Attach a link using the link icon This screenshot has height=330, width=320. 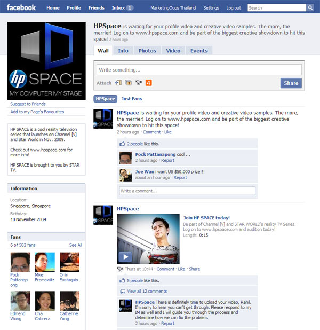tap(118, 83)
